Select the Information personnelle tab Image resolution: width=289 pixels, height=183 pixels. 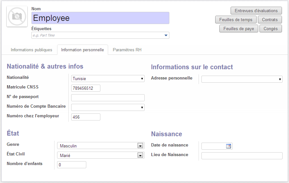[82, 50]
